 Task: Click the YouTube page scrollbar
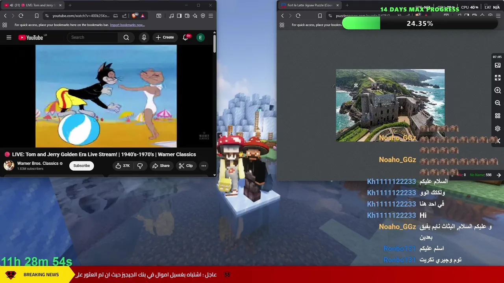point(214,44)
